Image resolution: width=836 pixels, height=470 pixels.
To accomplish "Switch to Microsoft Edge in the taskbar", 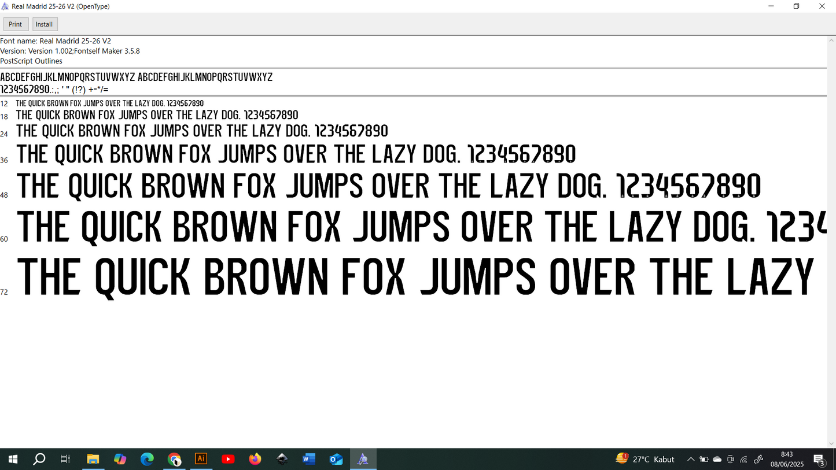I will pyautogui.click(x=147, y=459).
